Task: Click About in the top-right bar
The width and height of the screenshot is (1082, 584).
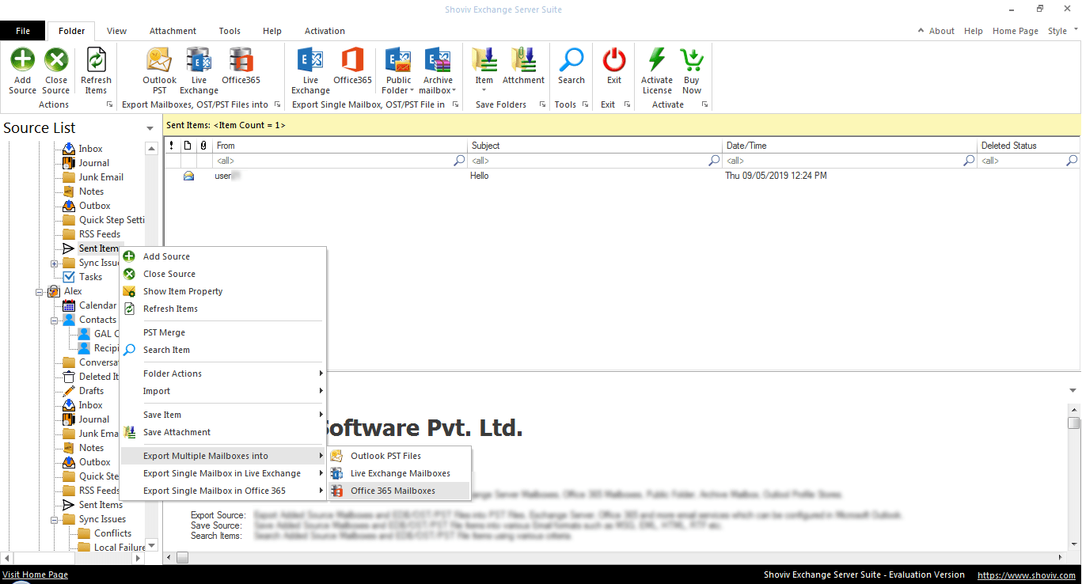Action: click(x=942, y=31)
